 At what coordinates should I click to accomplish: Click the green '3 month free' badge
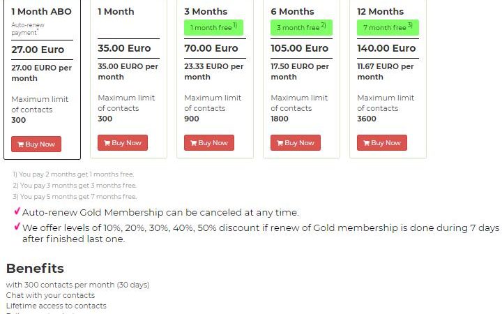pos(301,27)
